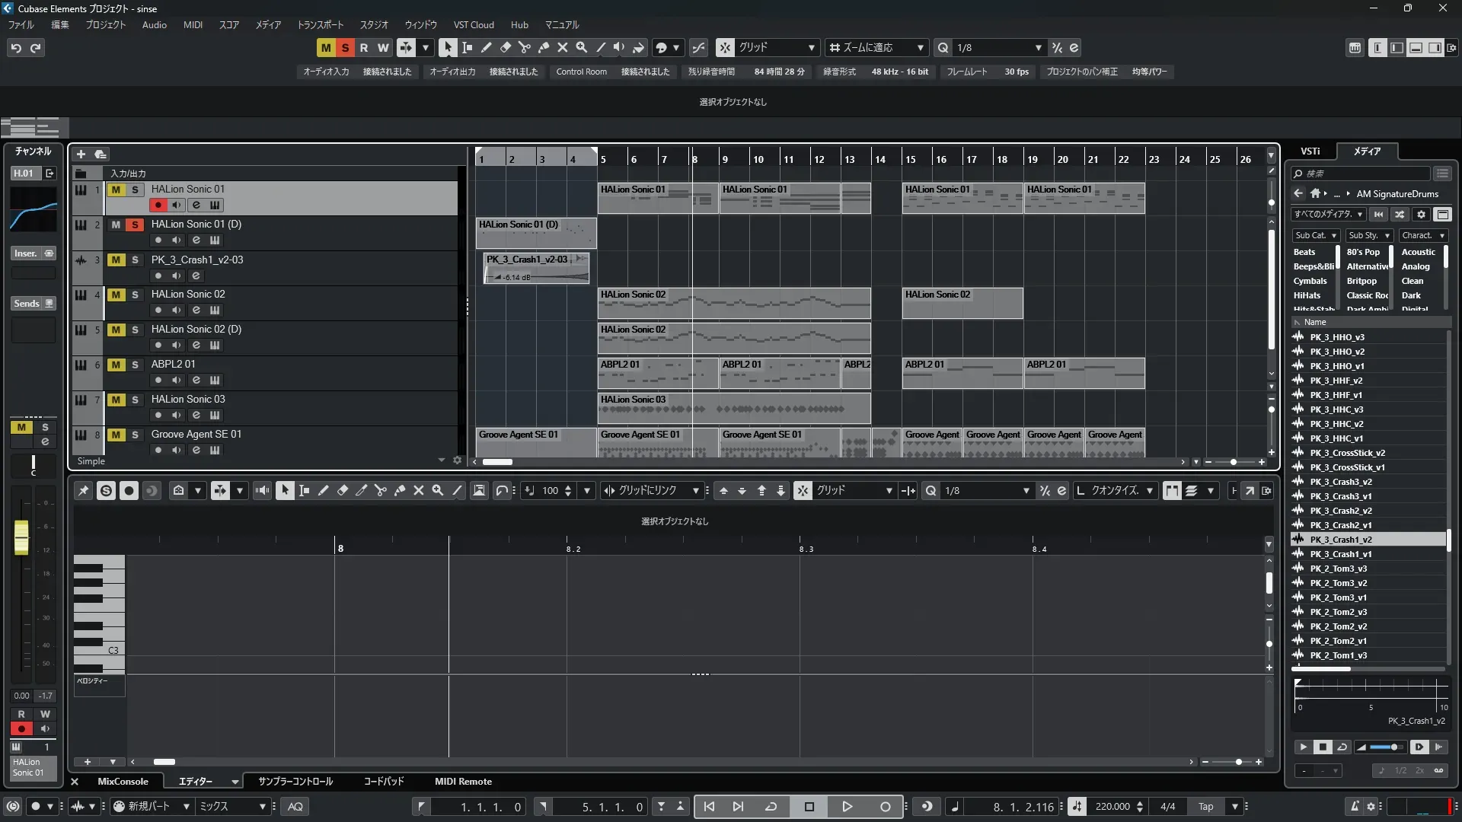1462x822 pixels.
Task: Click the Add Track plus icon
Action: (81, 154)
